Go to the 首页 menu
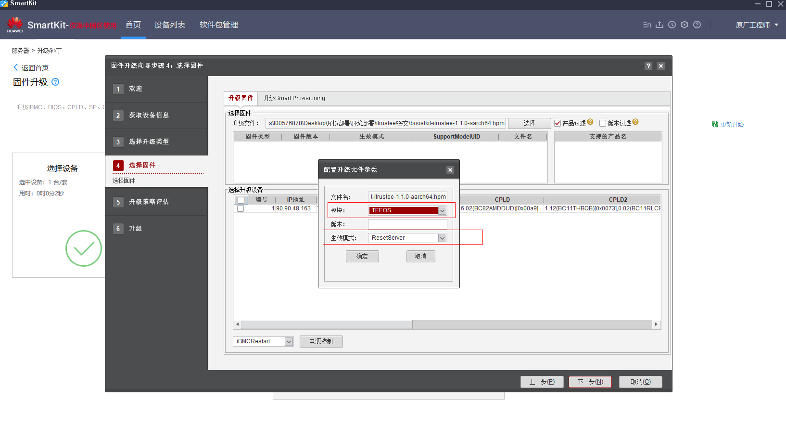 point(133,25)
